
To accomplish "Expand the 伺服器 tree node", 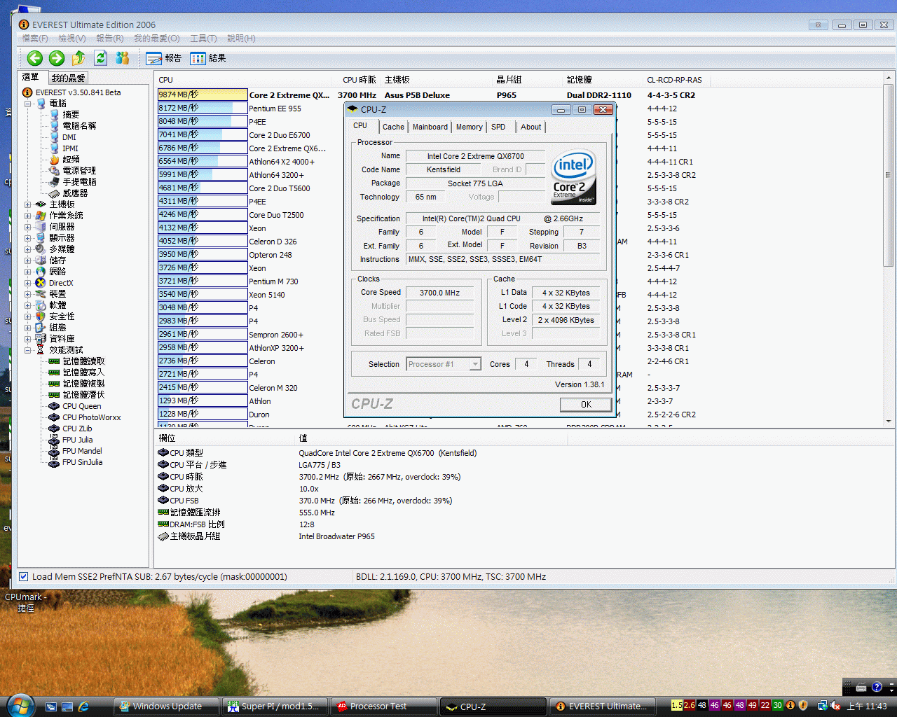I will (28, 227).
